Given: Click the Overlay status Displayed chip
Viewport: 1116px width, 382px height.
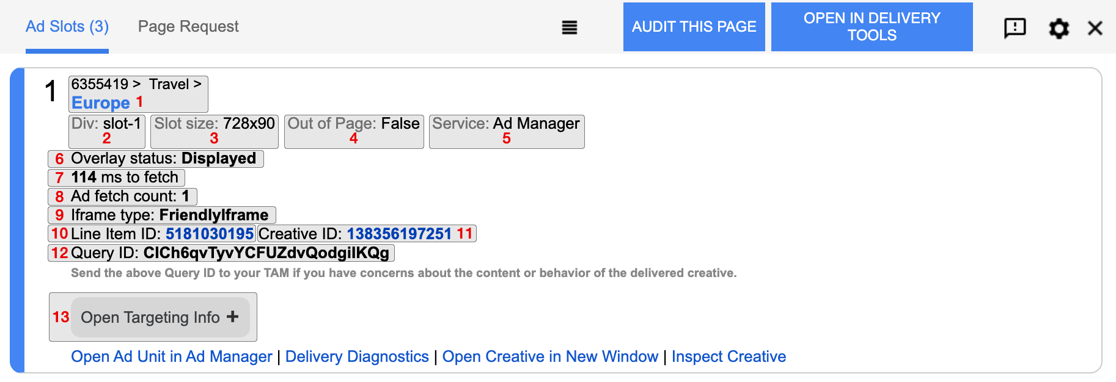Looking at the screenshot, I should point(156,158).
